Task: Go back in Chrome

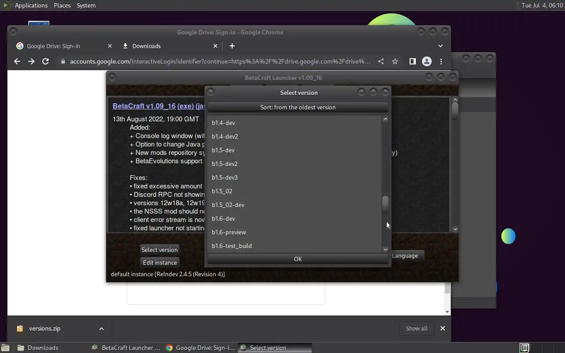Action: 17,61
